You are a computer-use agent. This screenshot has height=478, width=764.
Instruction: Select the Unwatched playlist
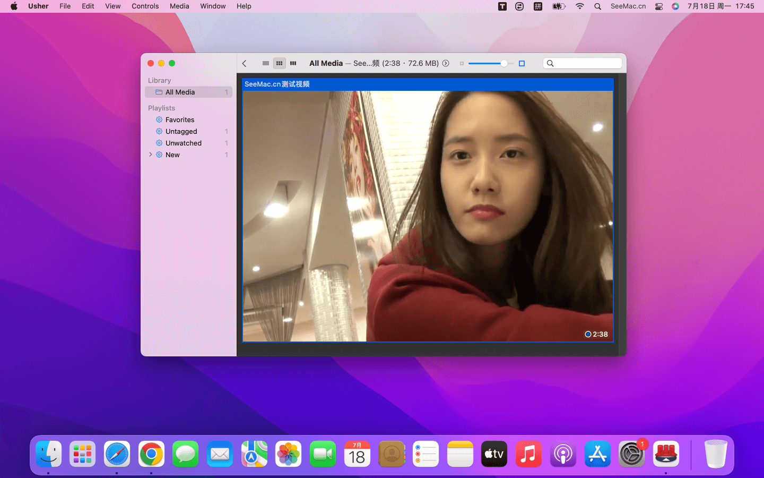[184, 143]
